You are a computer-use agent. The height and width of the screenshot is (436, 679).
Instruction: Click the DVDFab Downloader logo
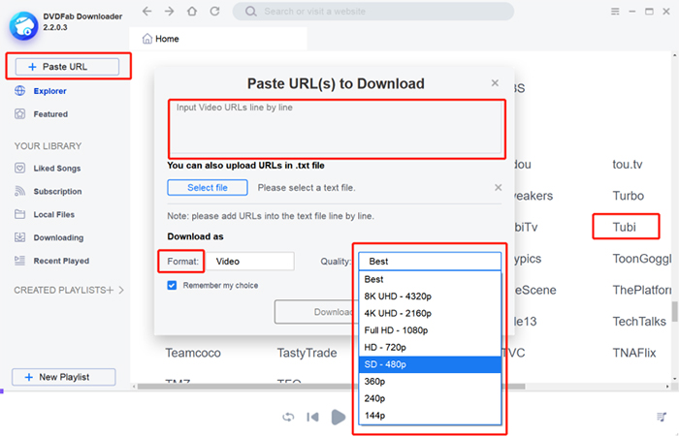pyautogui.click(x=24, y=26)
